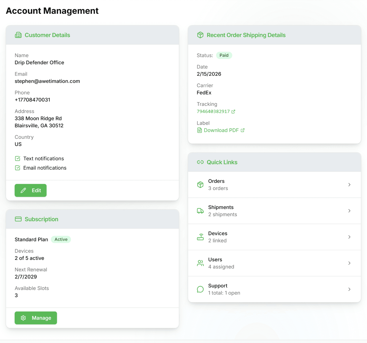Click the Paid status badge

click(224, 55)
